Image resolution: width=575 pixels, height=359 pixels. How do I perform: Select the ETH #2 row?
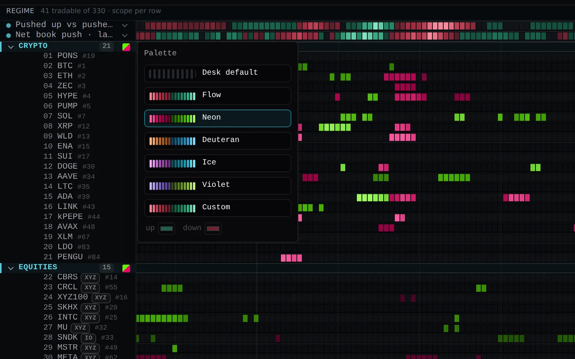point(68,76)
